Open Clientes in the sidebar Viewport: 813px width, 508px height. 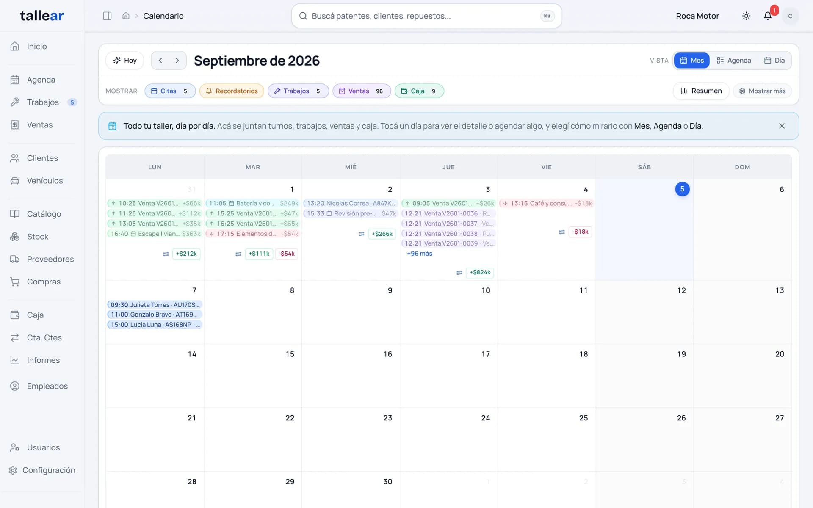pos(42,158)
